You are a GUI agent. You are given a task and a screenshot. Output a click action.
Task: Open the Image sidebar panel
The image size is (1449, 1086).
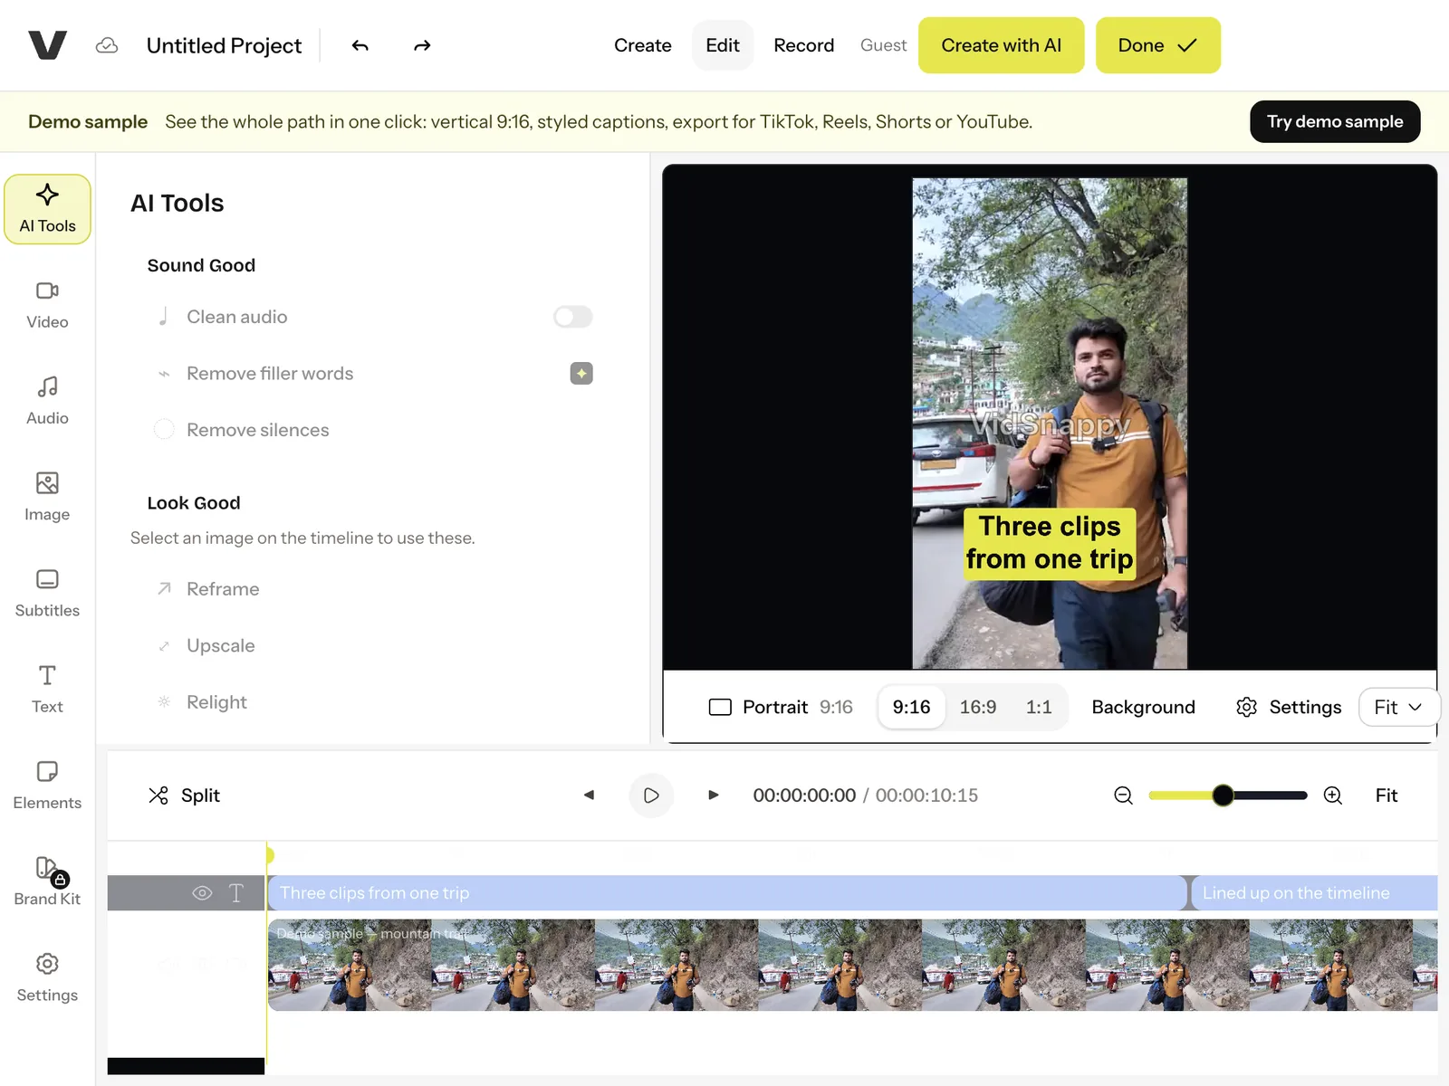point(47,497)
